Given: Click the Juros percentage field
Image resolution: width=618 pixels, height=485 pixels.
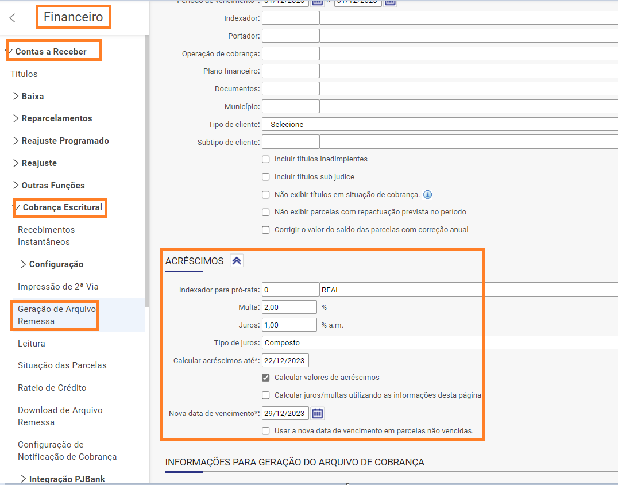Looking at the screenshot, I should (289, 325).
